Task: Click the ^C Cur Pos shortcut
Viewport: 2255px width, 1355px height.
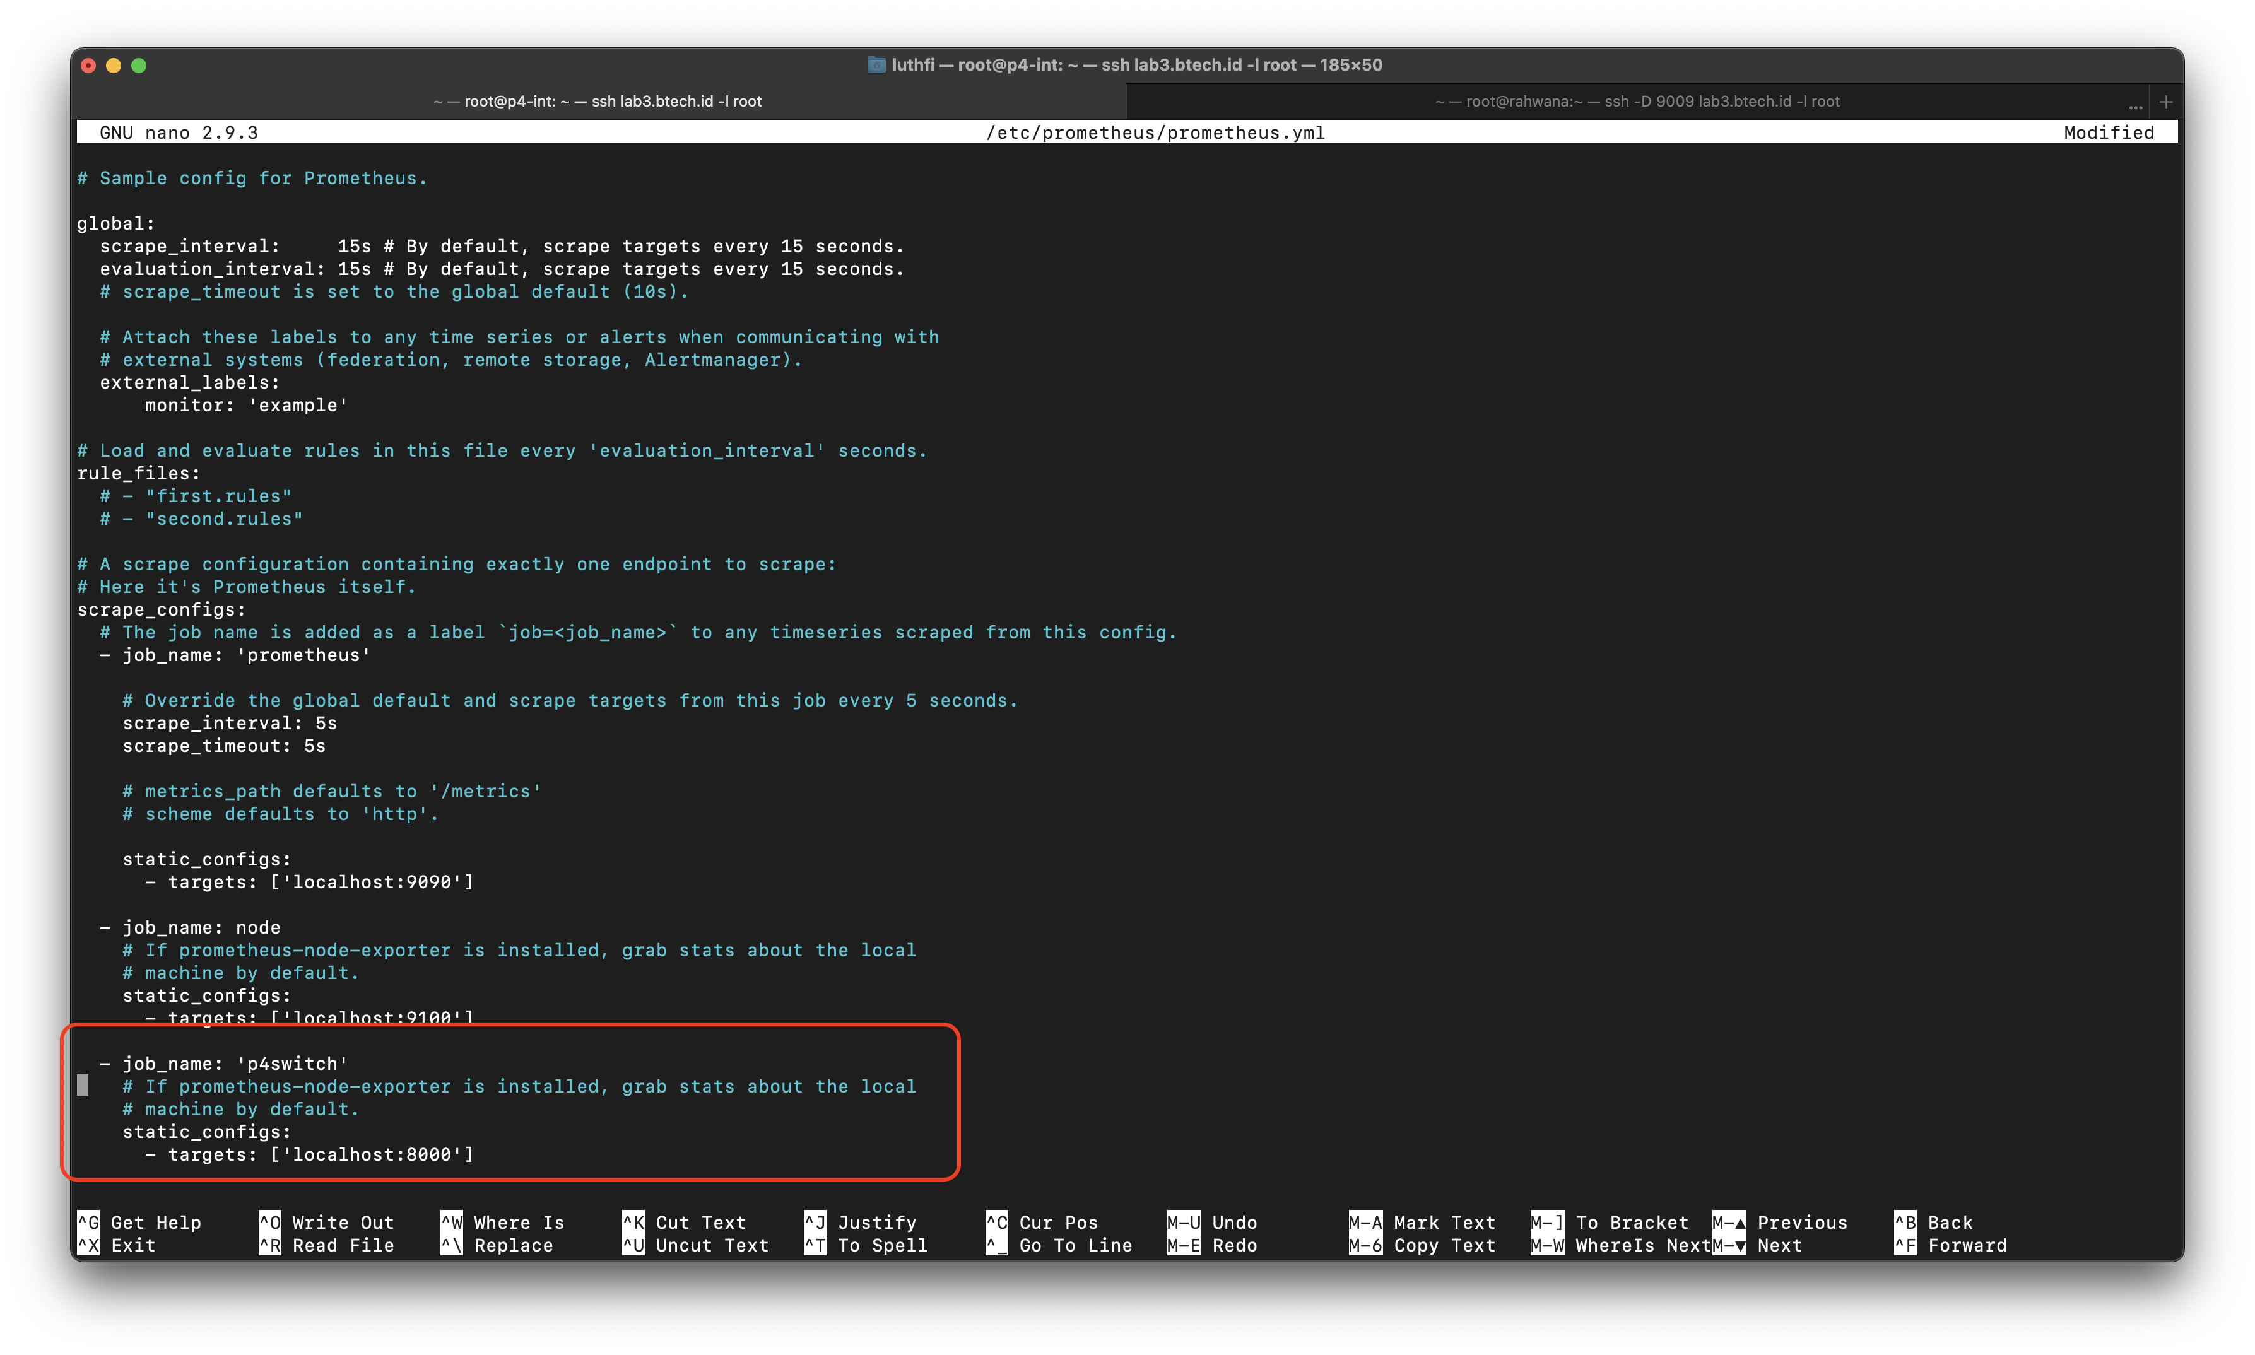Action: 1042,1223
